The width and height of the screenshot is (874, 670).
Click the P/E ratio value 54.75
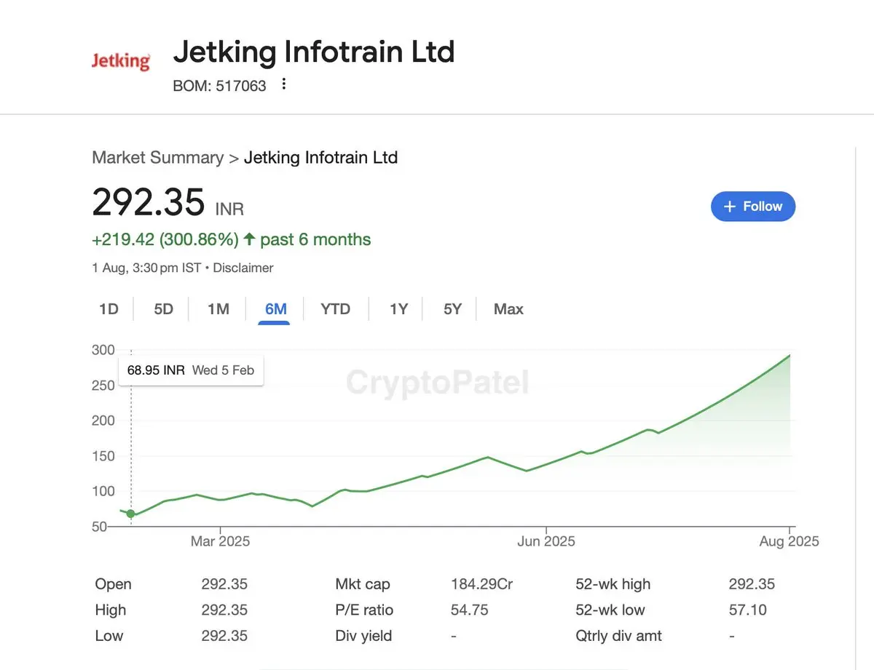pos(470,610)
